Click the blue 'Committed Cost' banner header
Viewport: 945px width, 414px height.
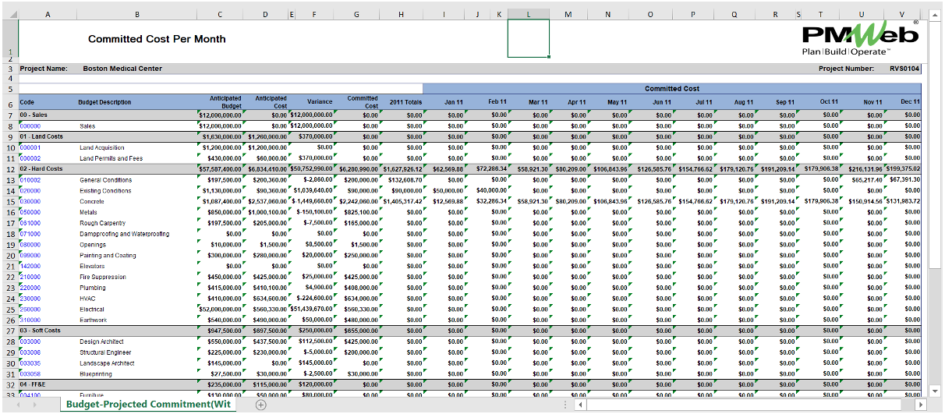click(672, 89)
